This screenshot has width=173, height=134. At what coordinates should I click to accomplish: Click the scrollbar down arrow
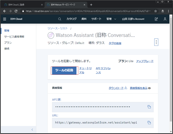click(x=171, y=131)
